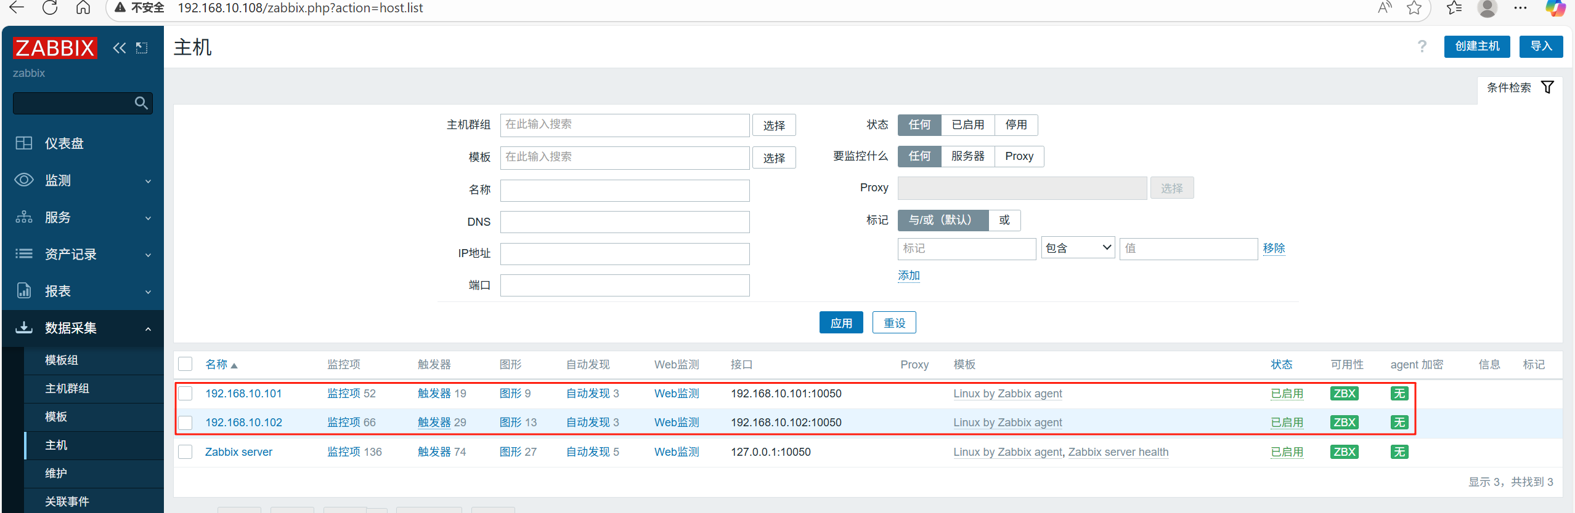Click the sidebar search magnifier icon
1575x513 pixels.
pyautogui.click(x=141, y=103)
